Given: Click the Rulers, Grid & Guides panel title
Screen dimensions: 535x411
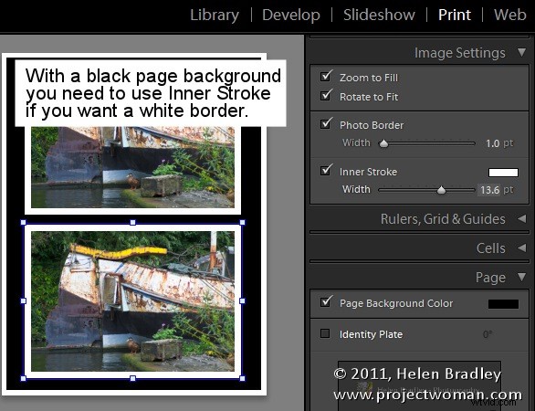Looking at the screenshot, I should click(443, 219).
